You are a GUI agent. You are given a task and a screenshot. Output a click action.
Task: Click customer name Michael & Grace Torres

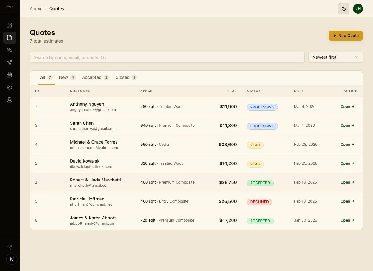[x=94, y=142]
